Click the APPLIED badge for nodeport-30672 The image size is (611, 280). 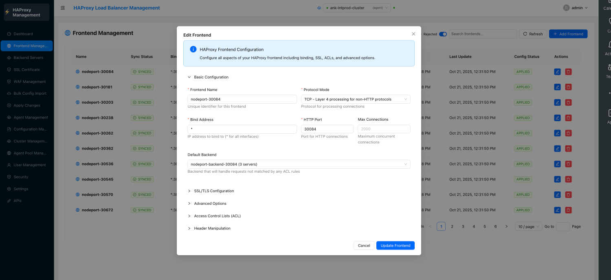click(x=523, y=210)
